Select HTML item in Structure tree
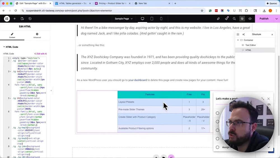This screenshot has height=158, width=280. pyautogui.click(x=248, y=50)
